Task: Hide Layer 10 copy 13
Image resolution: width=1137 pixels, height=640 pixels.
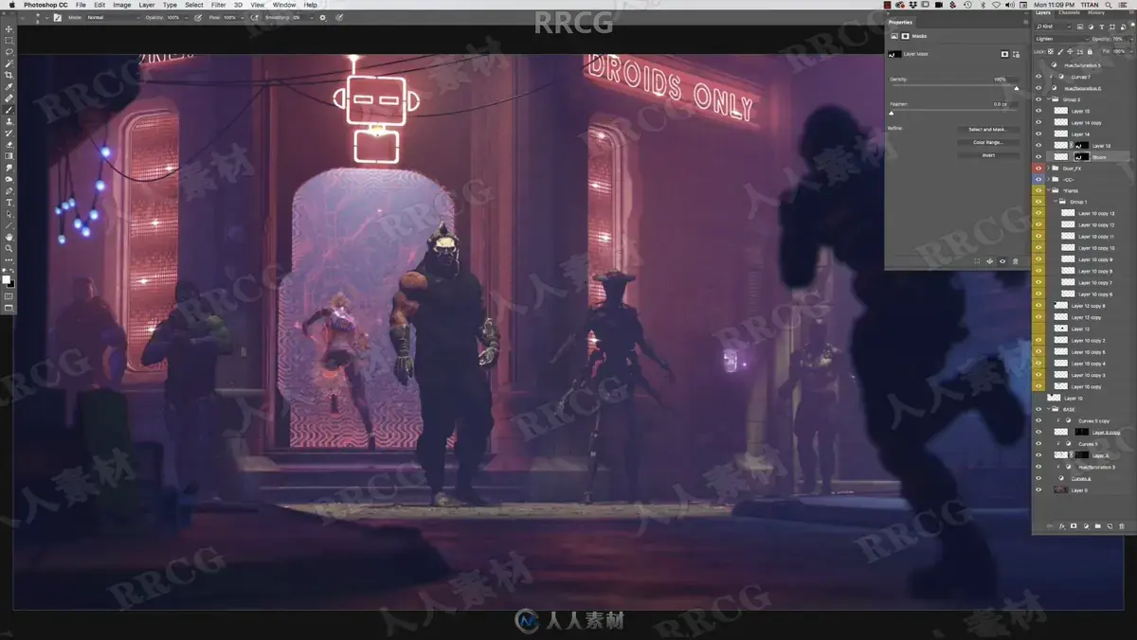Action: click(1038, 213)
